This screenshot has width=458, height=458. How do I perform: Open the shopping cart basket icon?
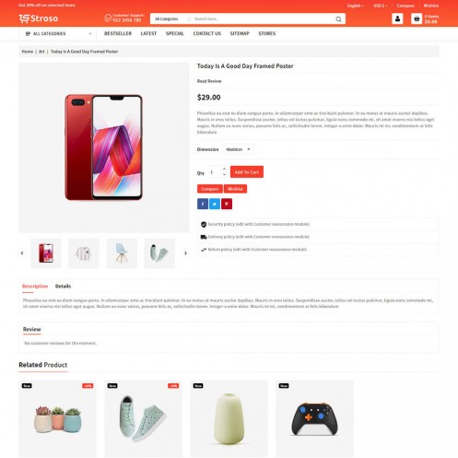click(417, 18)
